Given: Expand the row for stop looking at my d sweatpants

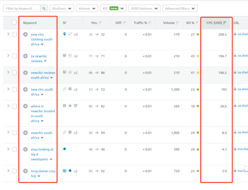Looking at the screenshot, I should tap(8, 149).
